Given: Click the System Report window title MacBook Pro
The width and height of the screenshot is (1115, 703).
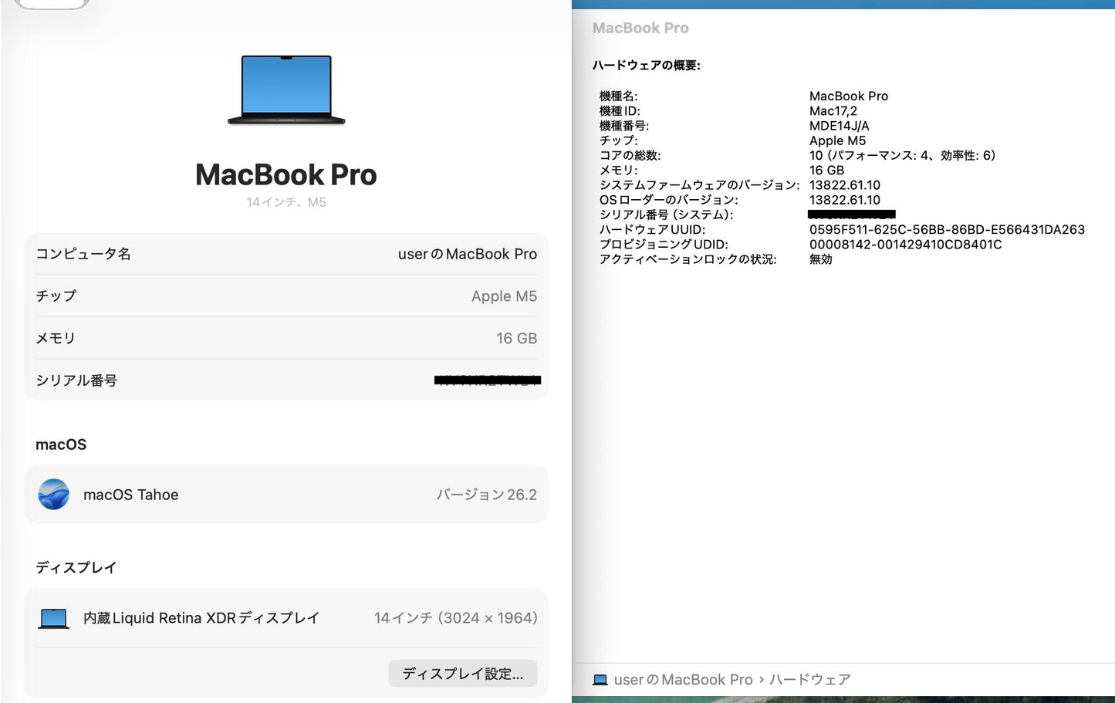Looking at the screenshot, I should click(x=640, y=28).
